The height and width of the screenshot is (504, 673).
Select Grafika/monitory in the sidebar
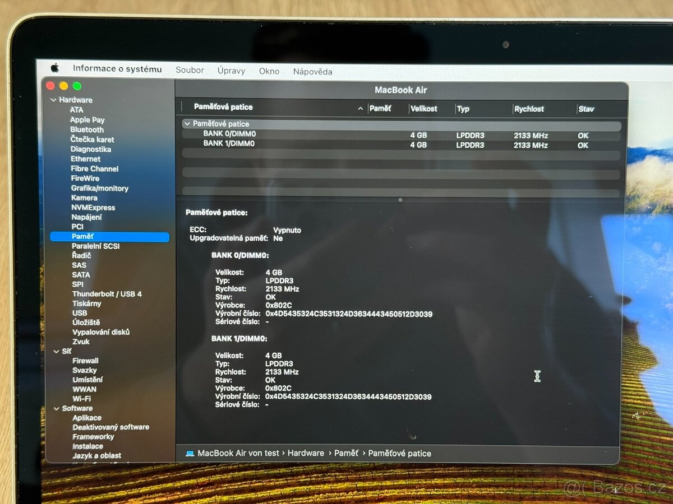point(100,188)
